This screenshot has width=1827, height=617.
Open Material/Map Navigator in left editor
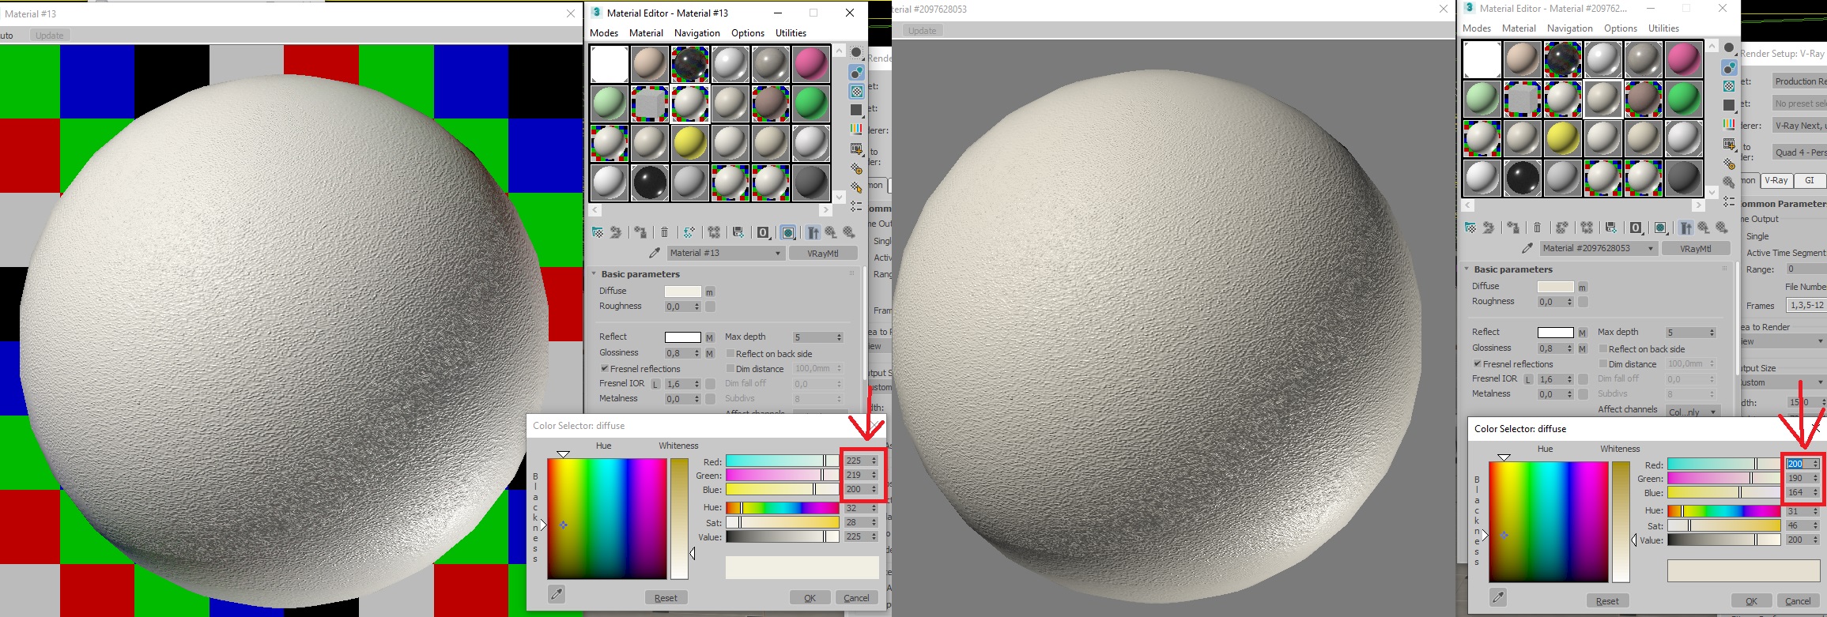856,206
